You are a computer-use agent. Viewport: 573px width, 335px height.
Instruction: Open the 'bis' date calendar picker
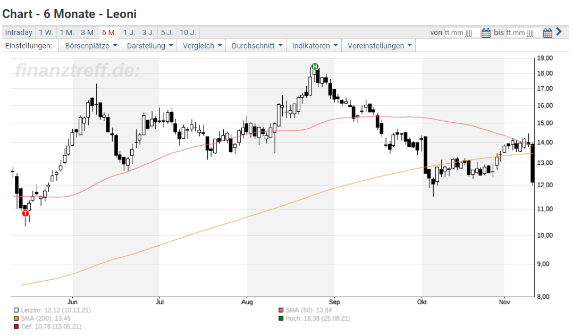pos(547,33)
